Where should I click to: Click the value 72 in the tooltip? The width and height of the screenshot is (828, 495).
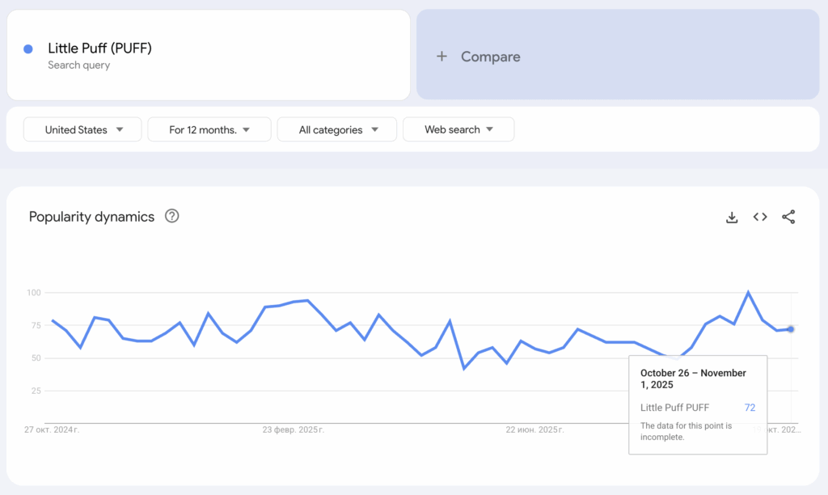[x=750, y=408]
